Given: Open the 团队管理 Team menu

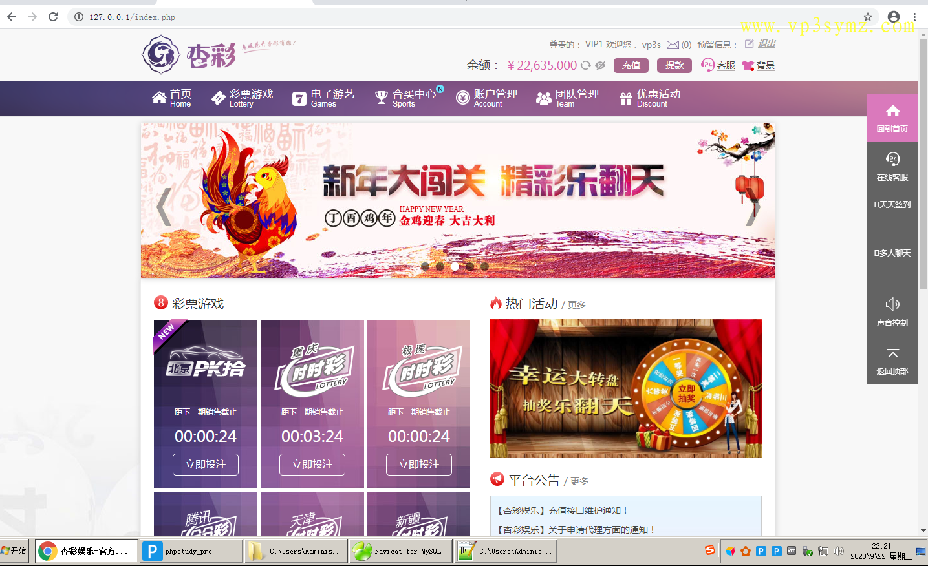Looking at the screenshot, I should click(568, 98).
